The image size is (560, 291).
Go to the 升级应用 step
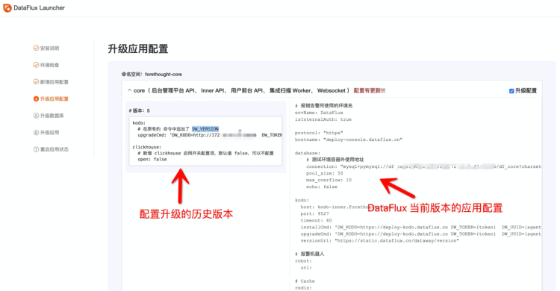click(x=49, y=133)
